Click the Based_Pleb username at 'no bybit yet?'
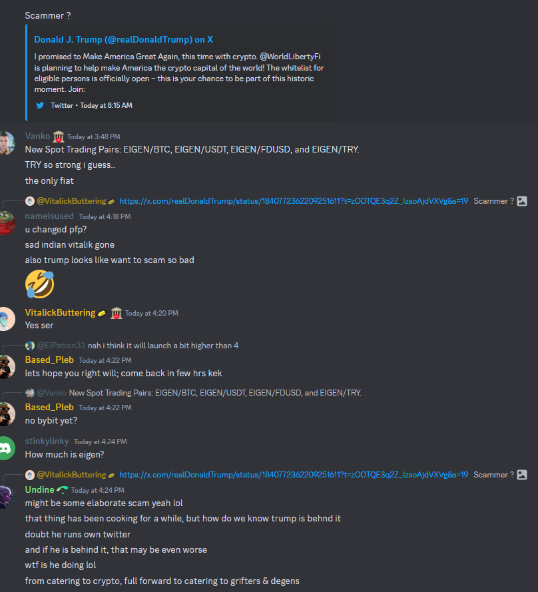538x592 pixels. coord(49,408)
